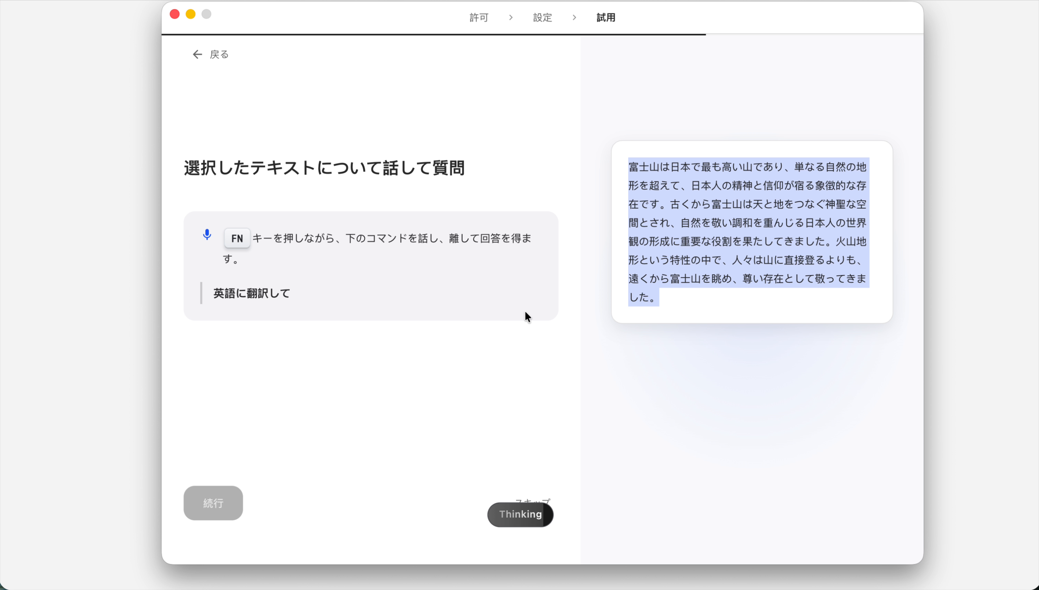Open the 許可 breadcrumb step
This screenshot has height=590, width=1039.
point(478,18)
